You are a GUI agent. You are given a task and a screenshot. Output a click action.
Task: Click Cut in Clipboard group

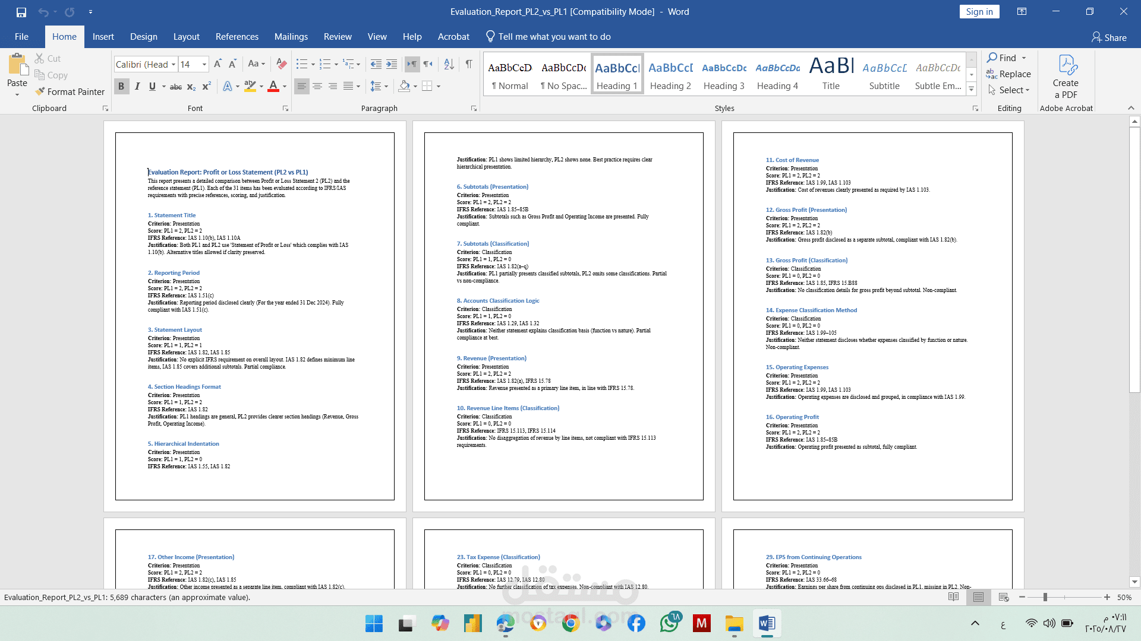click(48, 58)
